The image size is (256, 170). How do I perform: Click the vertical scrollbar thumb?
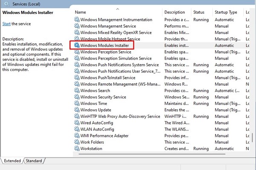(253, 137)
